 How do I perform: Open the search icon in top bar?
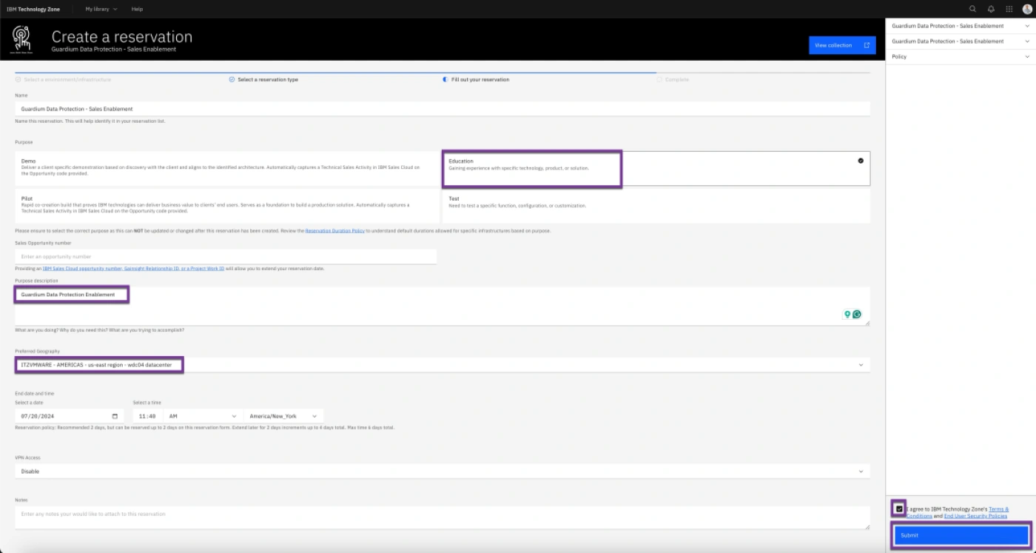pyautogui.click(x=972, y=9)
